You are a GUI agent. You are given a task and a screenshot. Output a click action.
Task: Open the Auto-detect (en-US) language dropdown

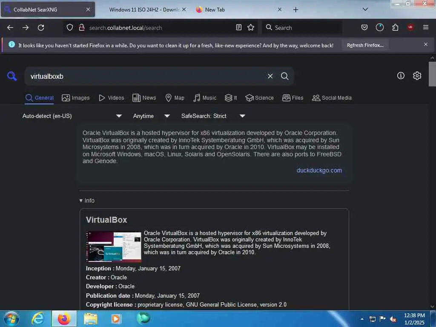pyautogui.click(x=72, y=116)
